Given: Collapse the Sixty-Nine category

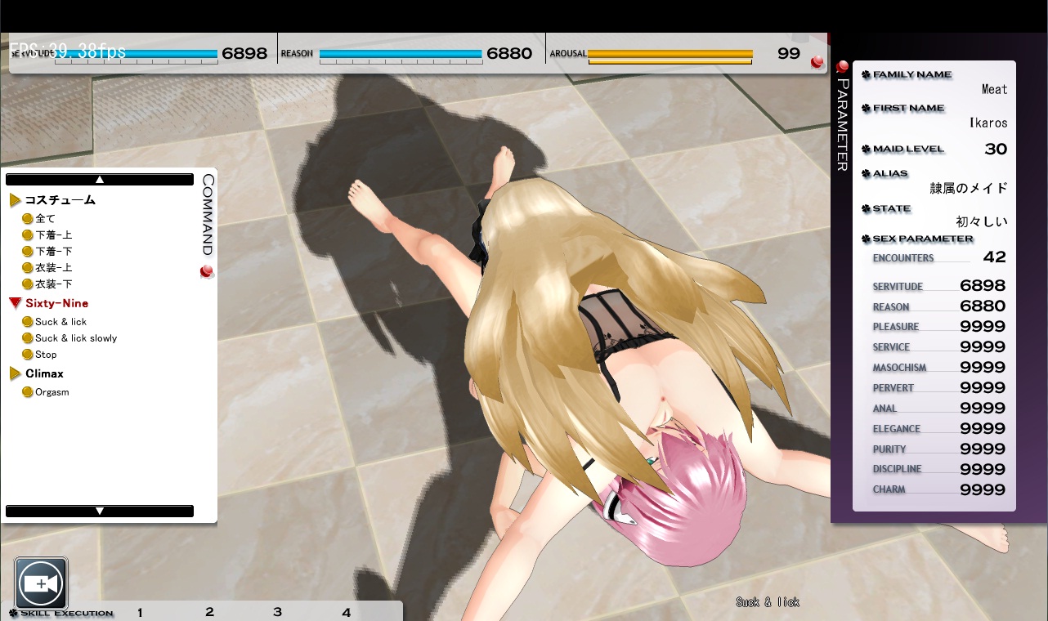Looking at the screenshot, I should click(49, 303).
